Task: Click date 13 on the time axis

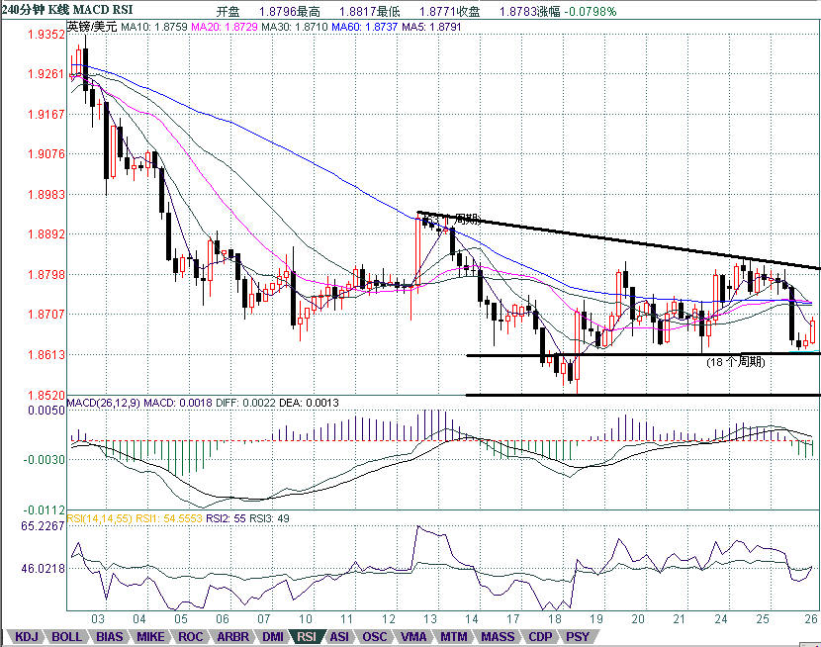Action: pyautogui.click(x=430, y=618)
